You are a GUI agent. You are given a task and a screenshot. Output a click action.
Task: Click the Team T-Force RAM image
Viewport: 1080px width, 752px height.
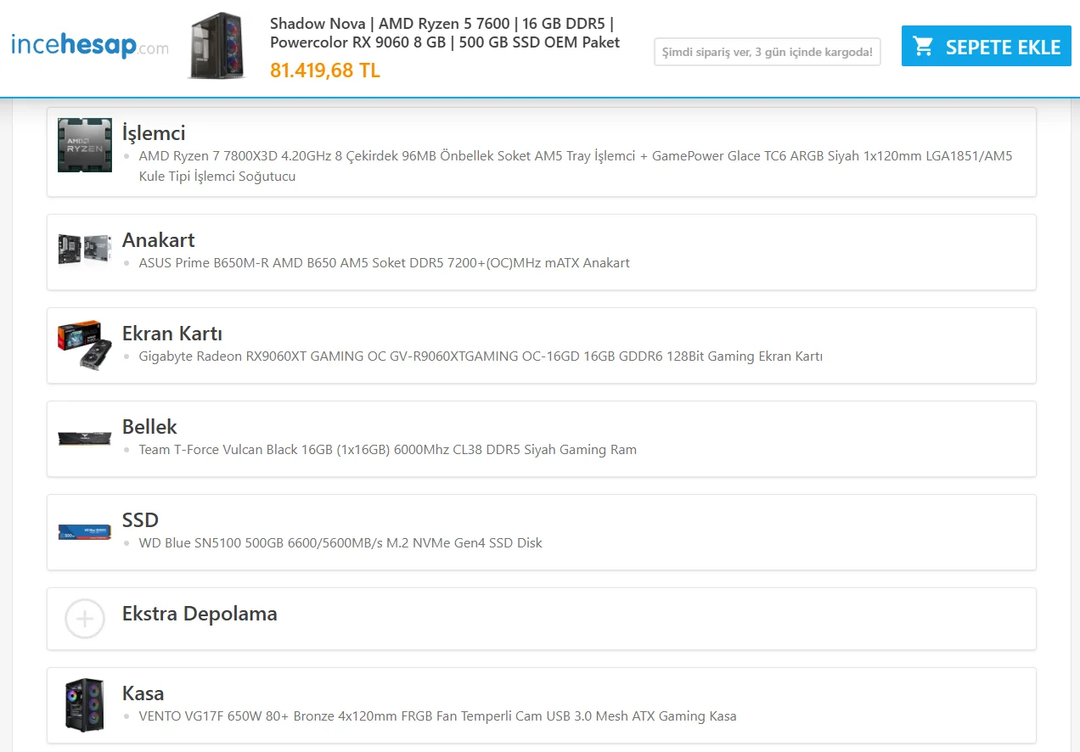click(x=85, y=438)
